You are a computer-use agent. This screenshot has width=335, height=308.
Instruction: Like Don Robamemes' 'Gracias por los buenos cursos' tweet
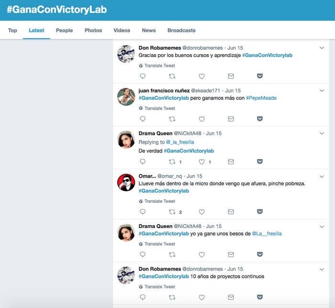pos(201,76)
